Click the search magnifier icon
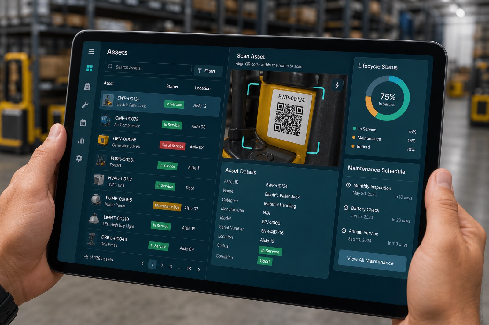 [x=110, y=66]
